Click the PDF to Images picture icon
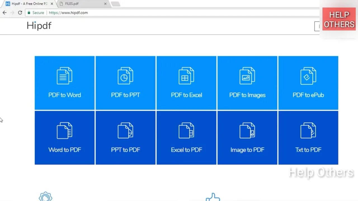The width and height of the screenshot is (358, 201). [247, 76]
